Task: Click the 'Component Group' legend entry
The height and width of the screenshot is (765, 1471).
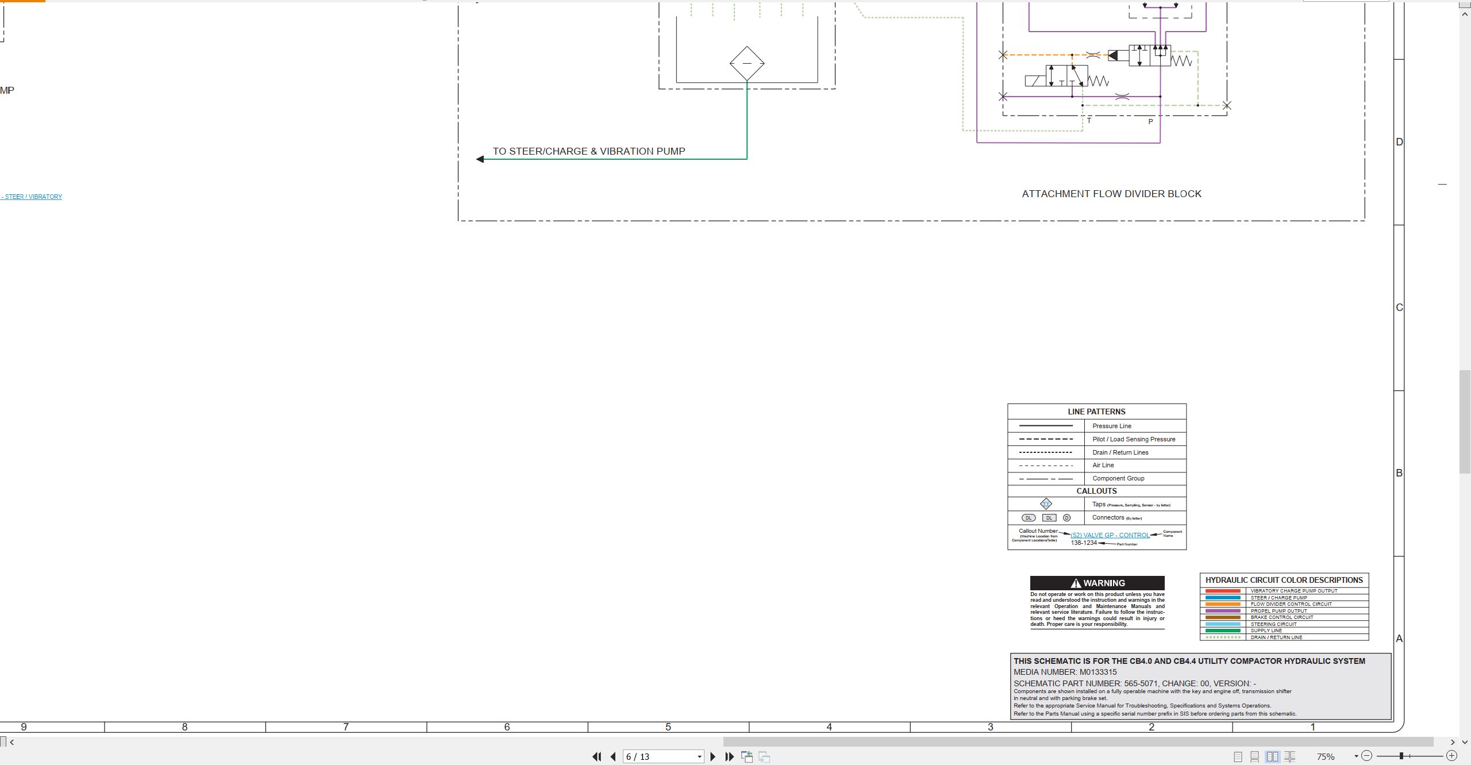Action: point(1118,478)
